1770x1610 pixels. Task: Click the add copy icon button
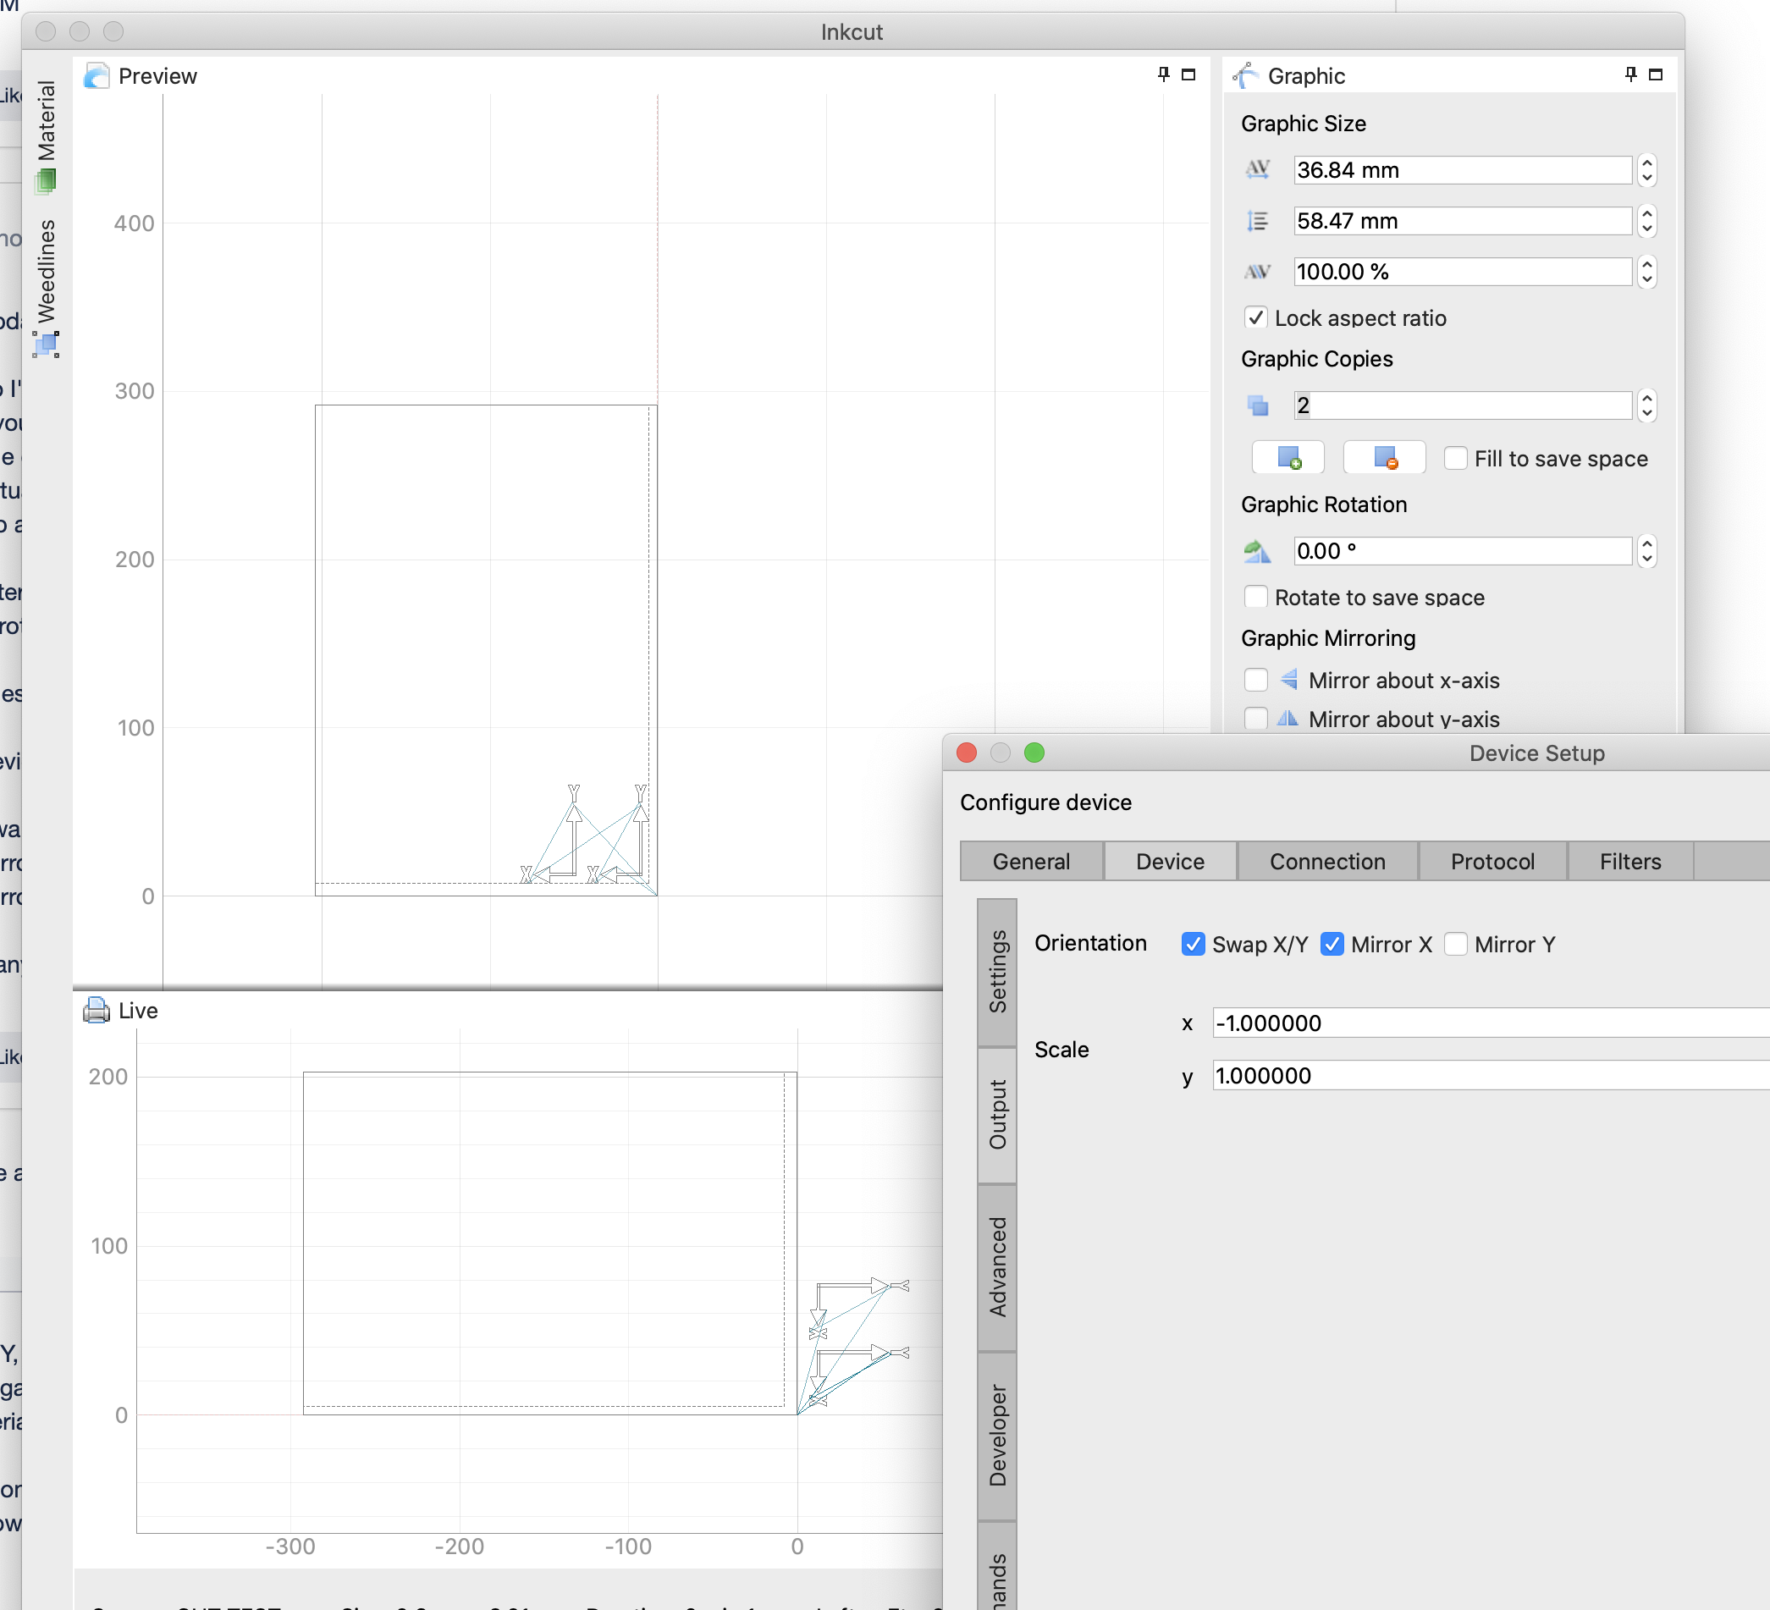(1288, 458)
